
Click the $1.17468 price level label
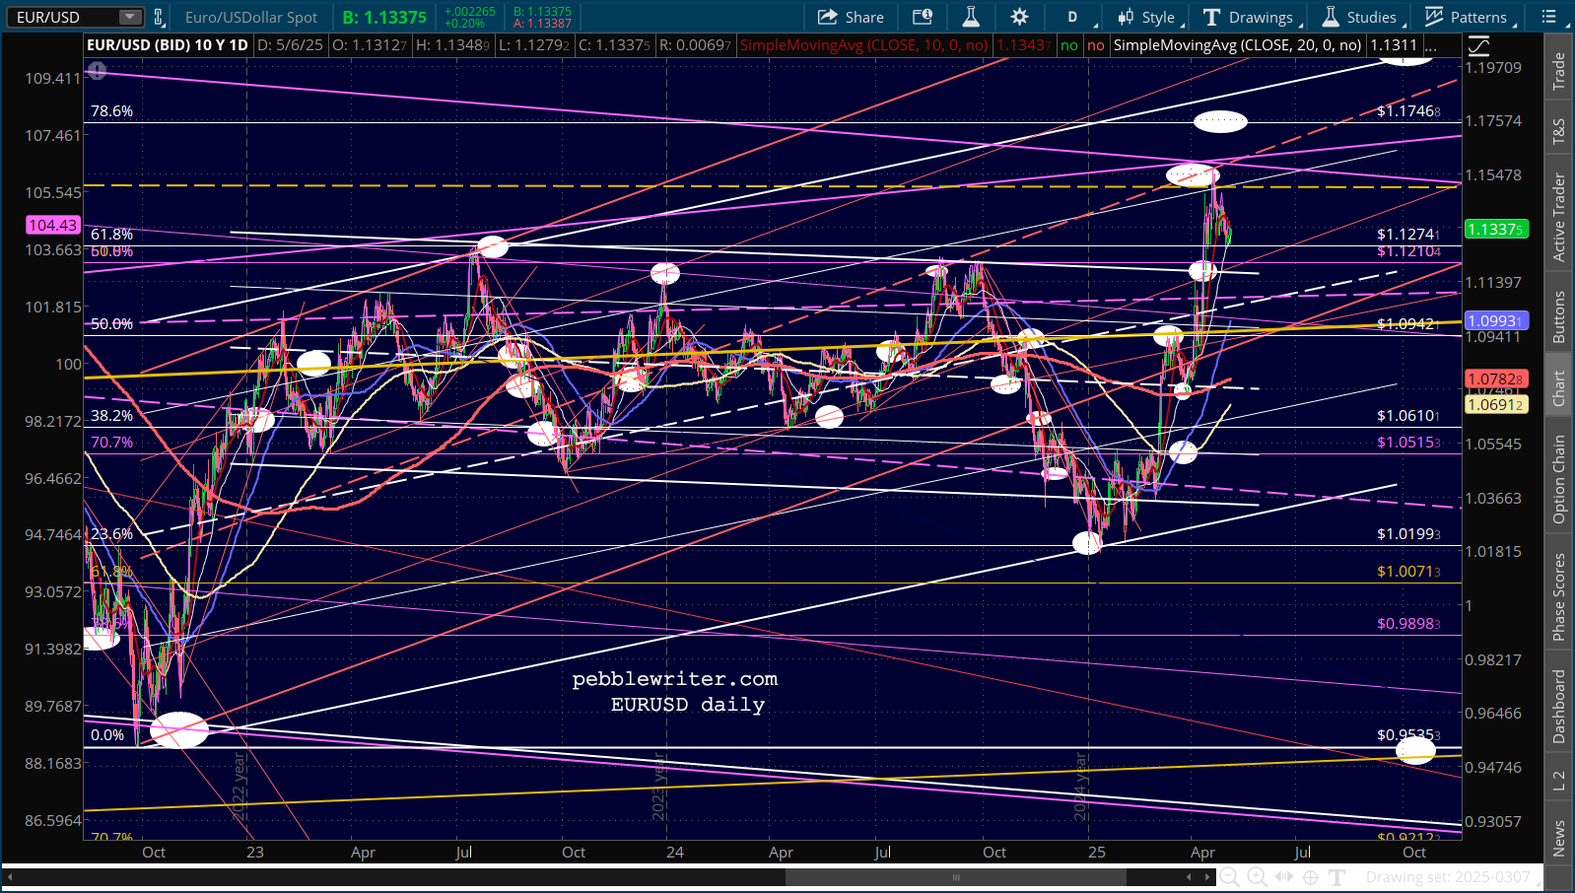[1408, 111]
